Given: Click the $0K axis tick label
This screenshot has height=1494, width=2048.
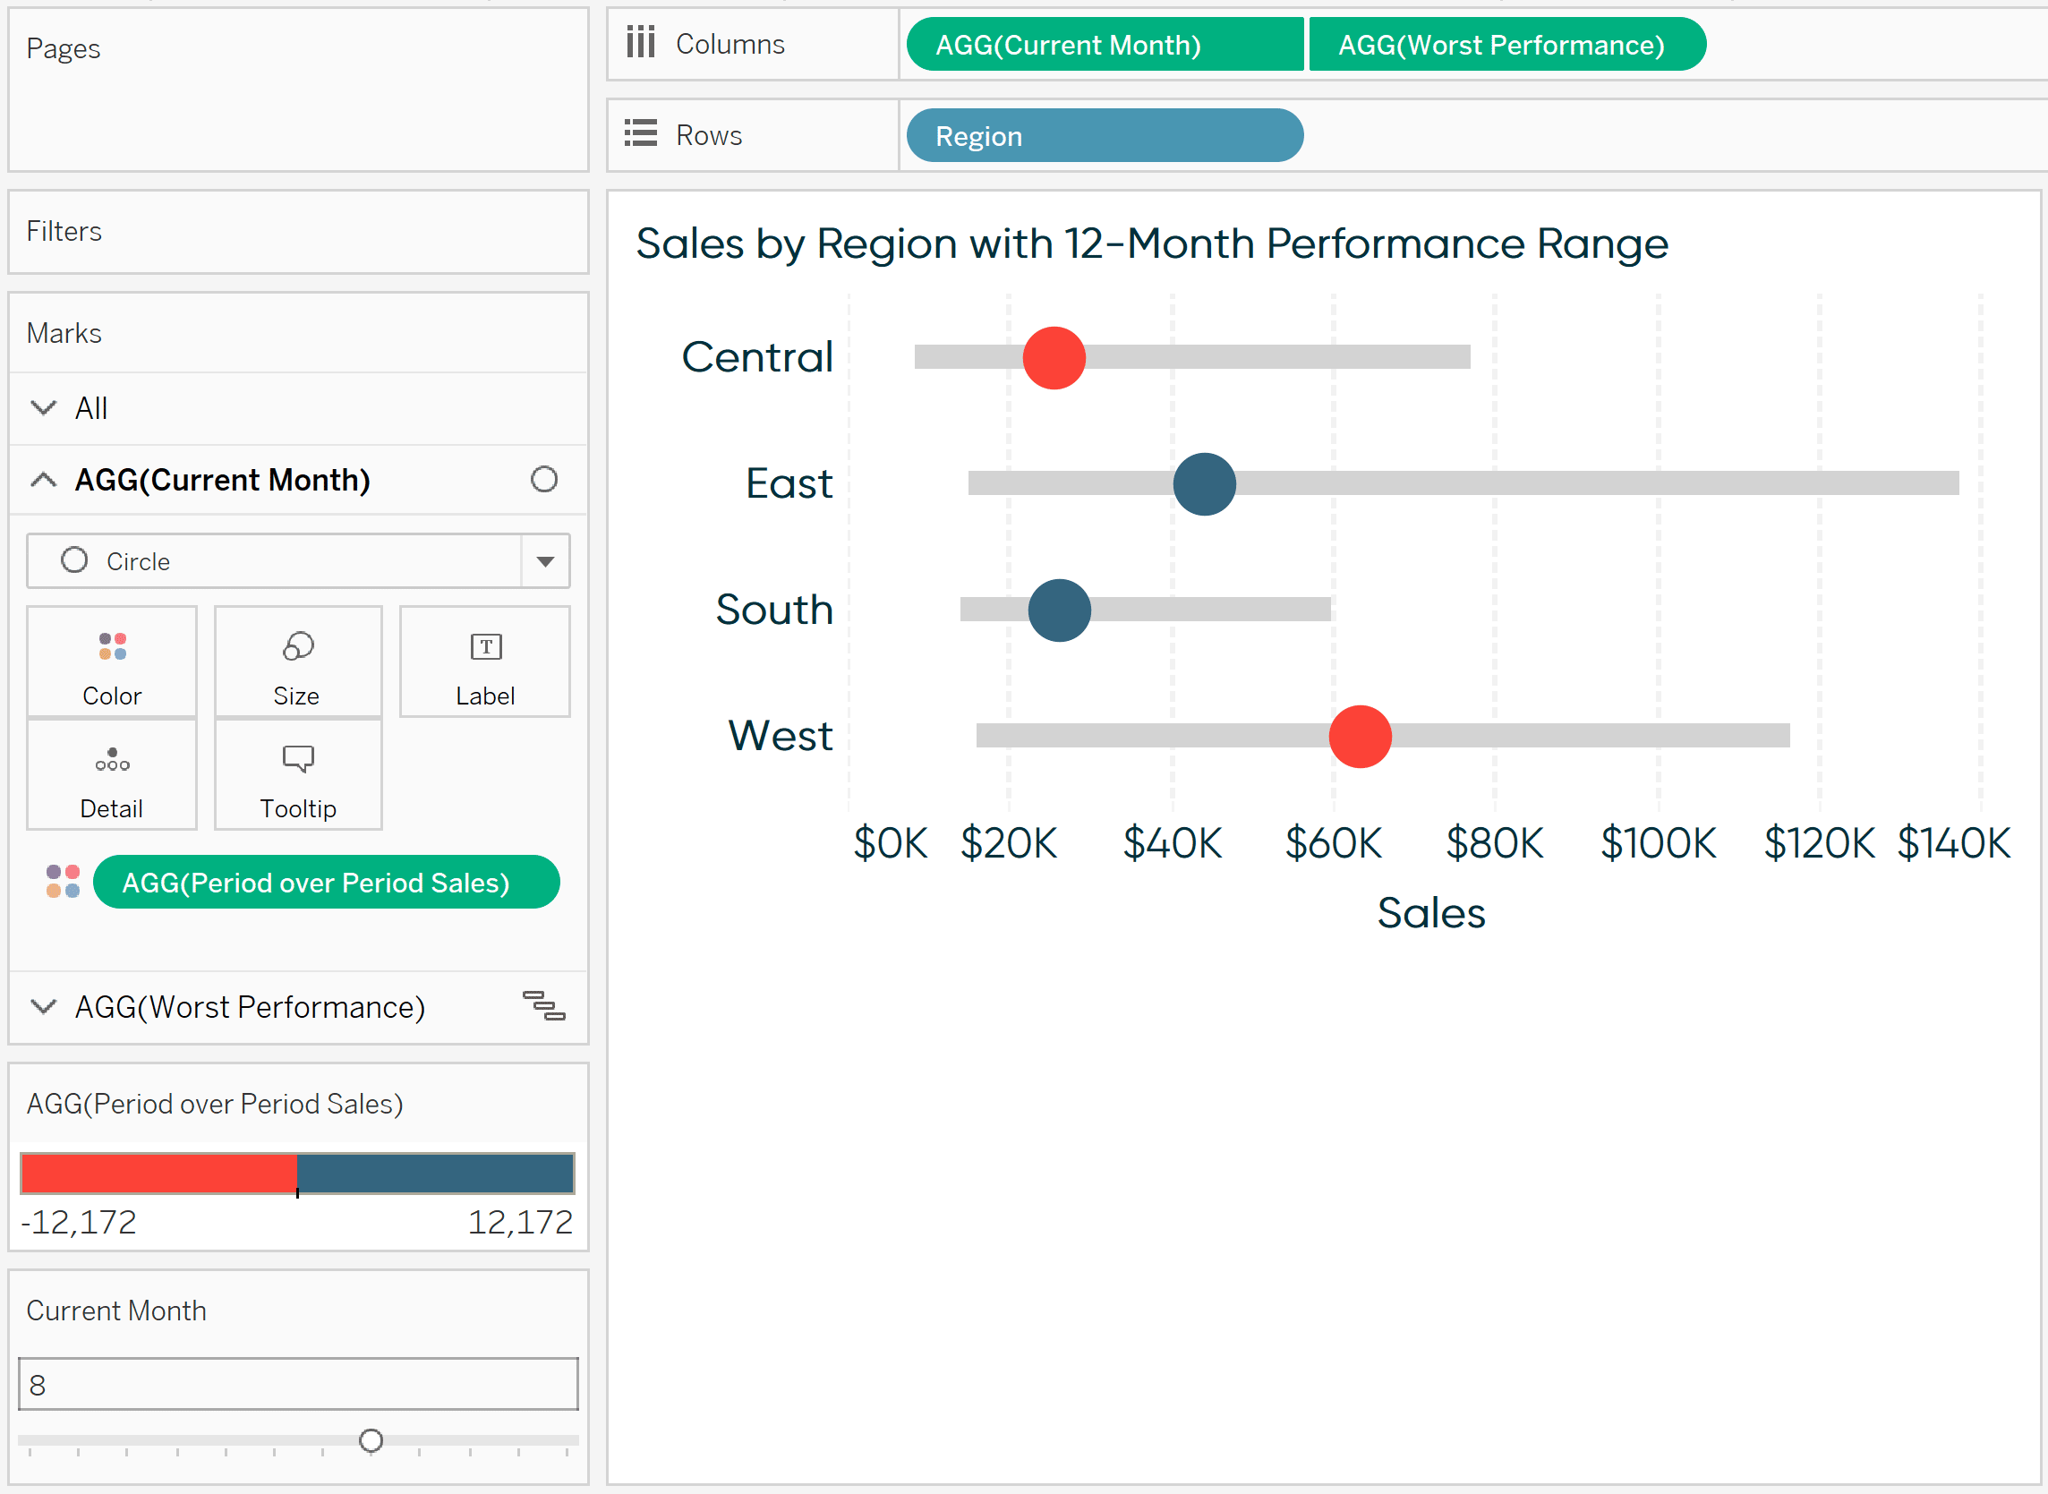Looking at the screenshot, I should pyautogui.click(x=890, y=843).
